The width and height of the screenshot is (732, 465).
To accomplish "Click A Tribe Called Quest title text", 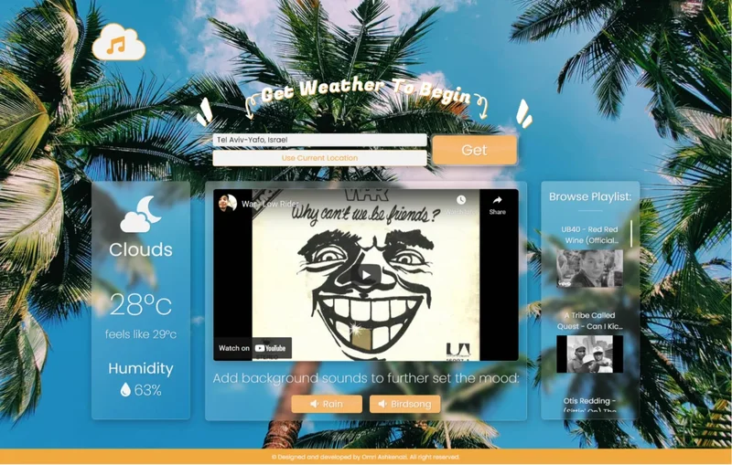I will [x=589, y=321].
